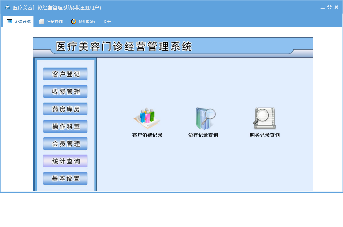Click the 使用指南 question mark icon
The height and width of the screenshot is (227, 343).
click(x=73, y=22)
